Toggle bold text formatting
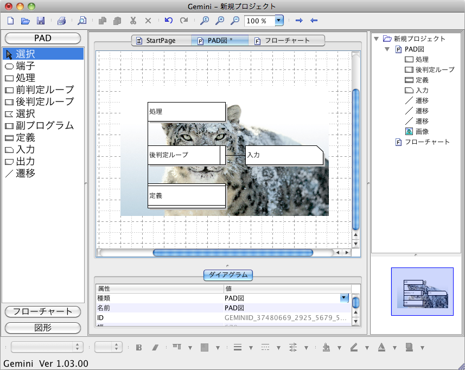This screenshot has height=370, width=465. tap(139, 347)
